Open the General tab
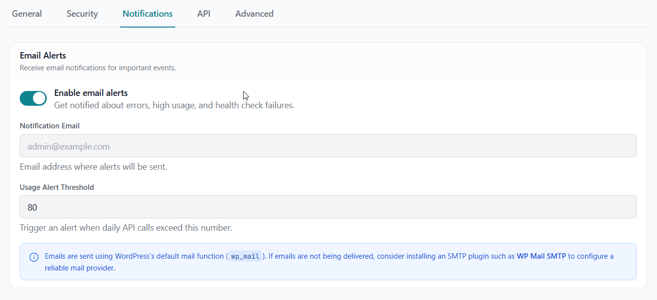 pos(27,14)
